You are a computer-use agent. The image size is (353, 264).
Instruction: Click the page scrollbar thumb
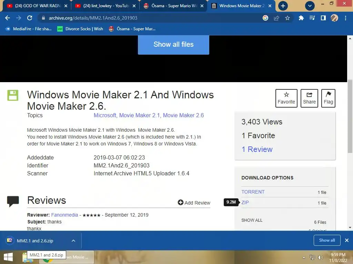350,116
